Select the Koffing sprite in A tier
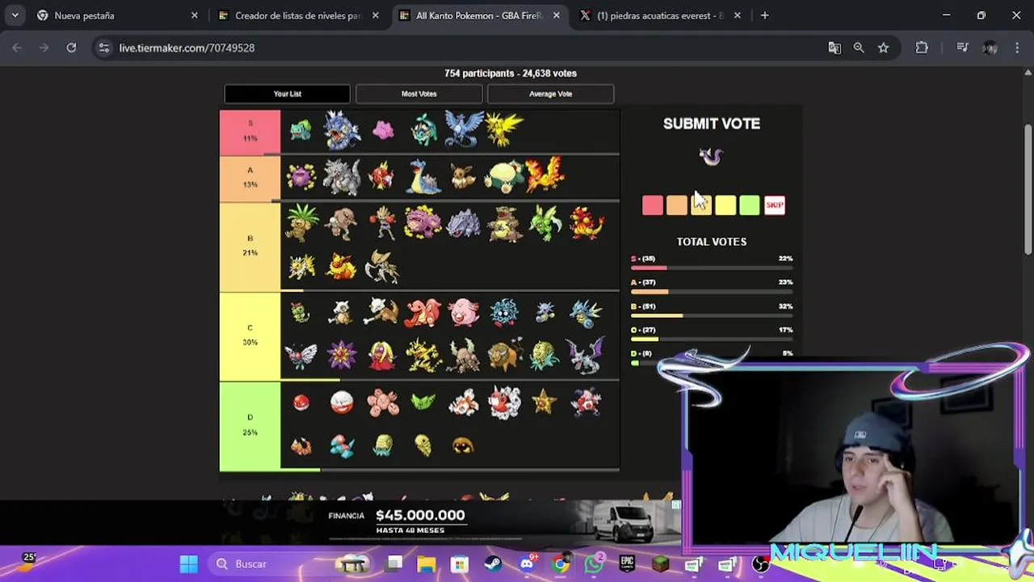This screenshot has width=1034, height=582. [301, 176]
